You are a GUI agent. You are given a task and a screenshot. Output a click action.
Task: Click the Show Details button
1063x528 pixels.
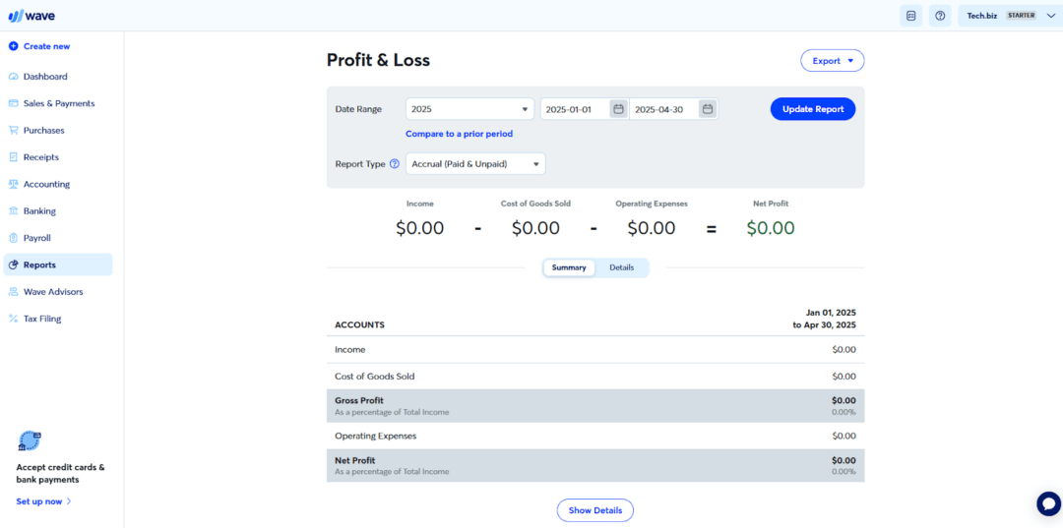pyautogui.click(x=594, y=510)
